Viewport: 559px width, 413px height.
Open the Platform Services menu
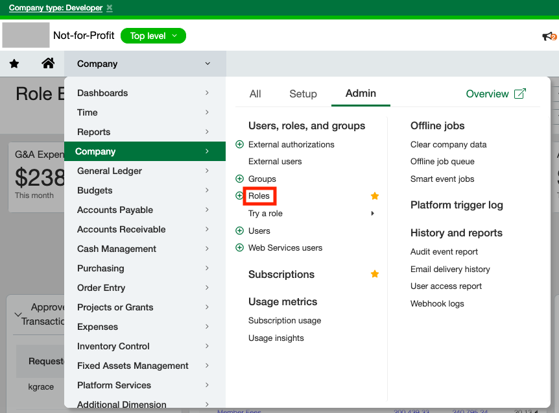tap(145, 385)
